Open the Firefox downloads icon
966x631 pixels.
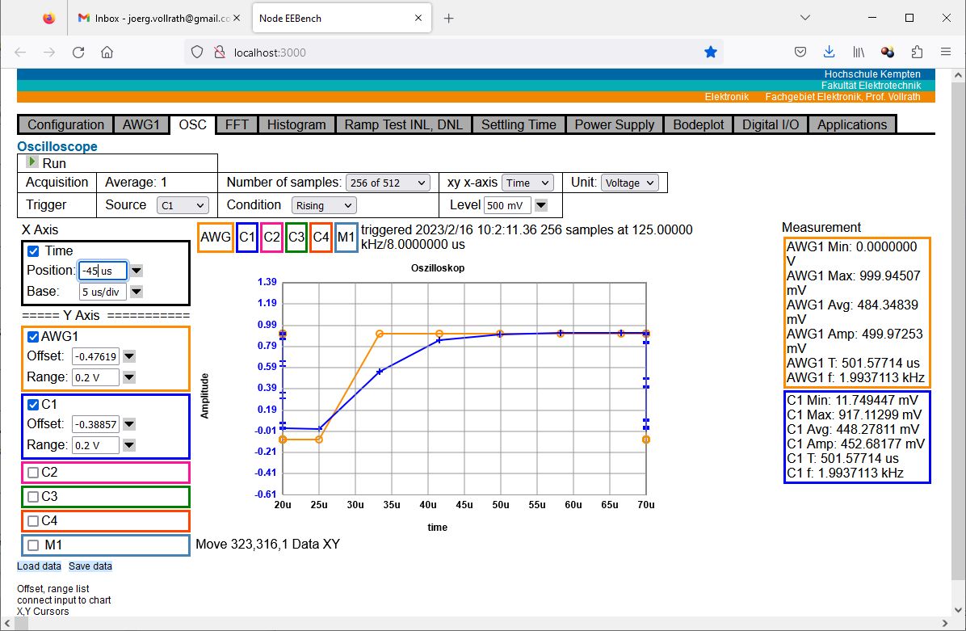point(829,53)
